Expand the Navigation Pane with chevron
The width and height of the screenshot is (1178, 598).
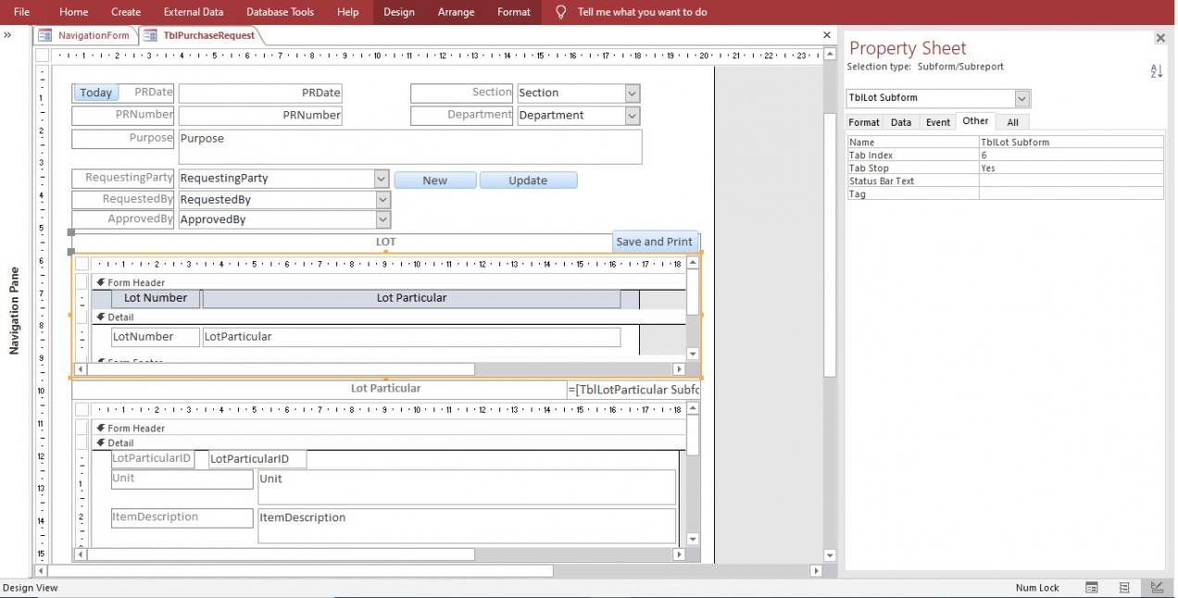click(8, 35)
